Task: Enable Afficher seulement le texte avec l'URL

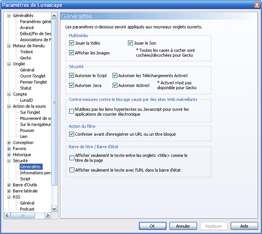Action: [x=72, y=170]
